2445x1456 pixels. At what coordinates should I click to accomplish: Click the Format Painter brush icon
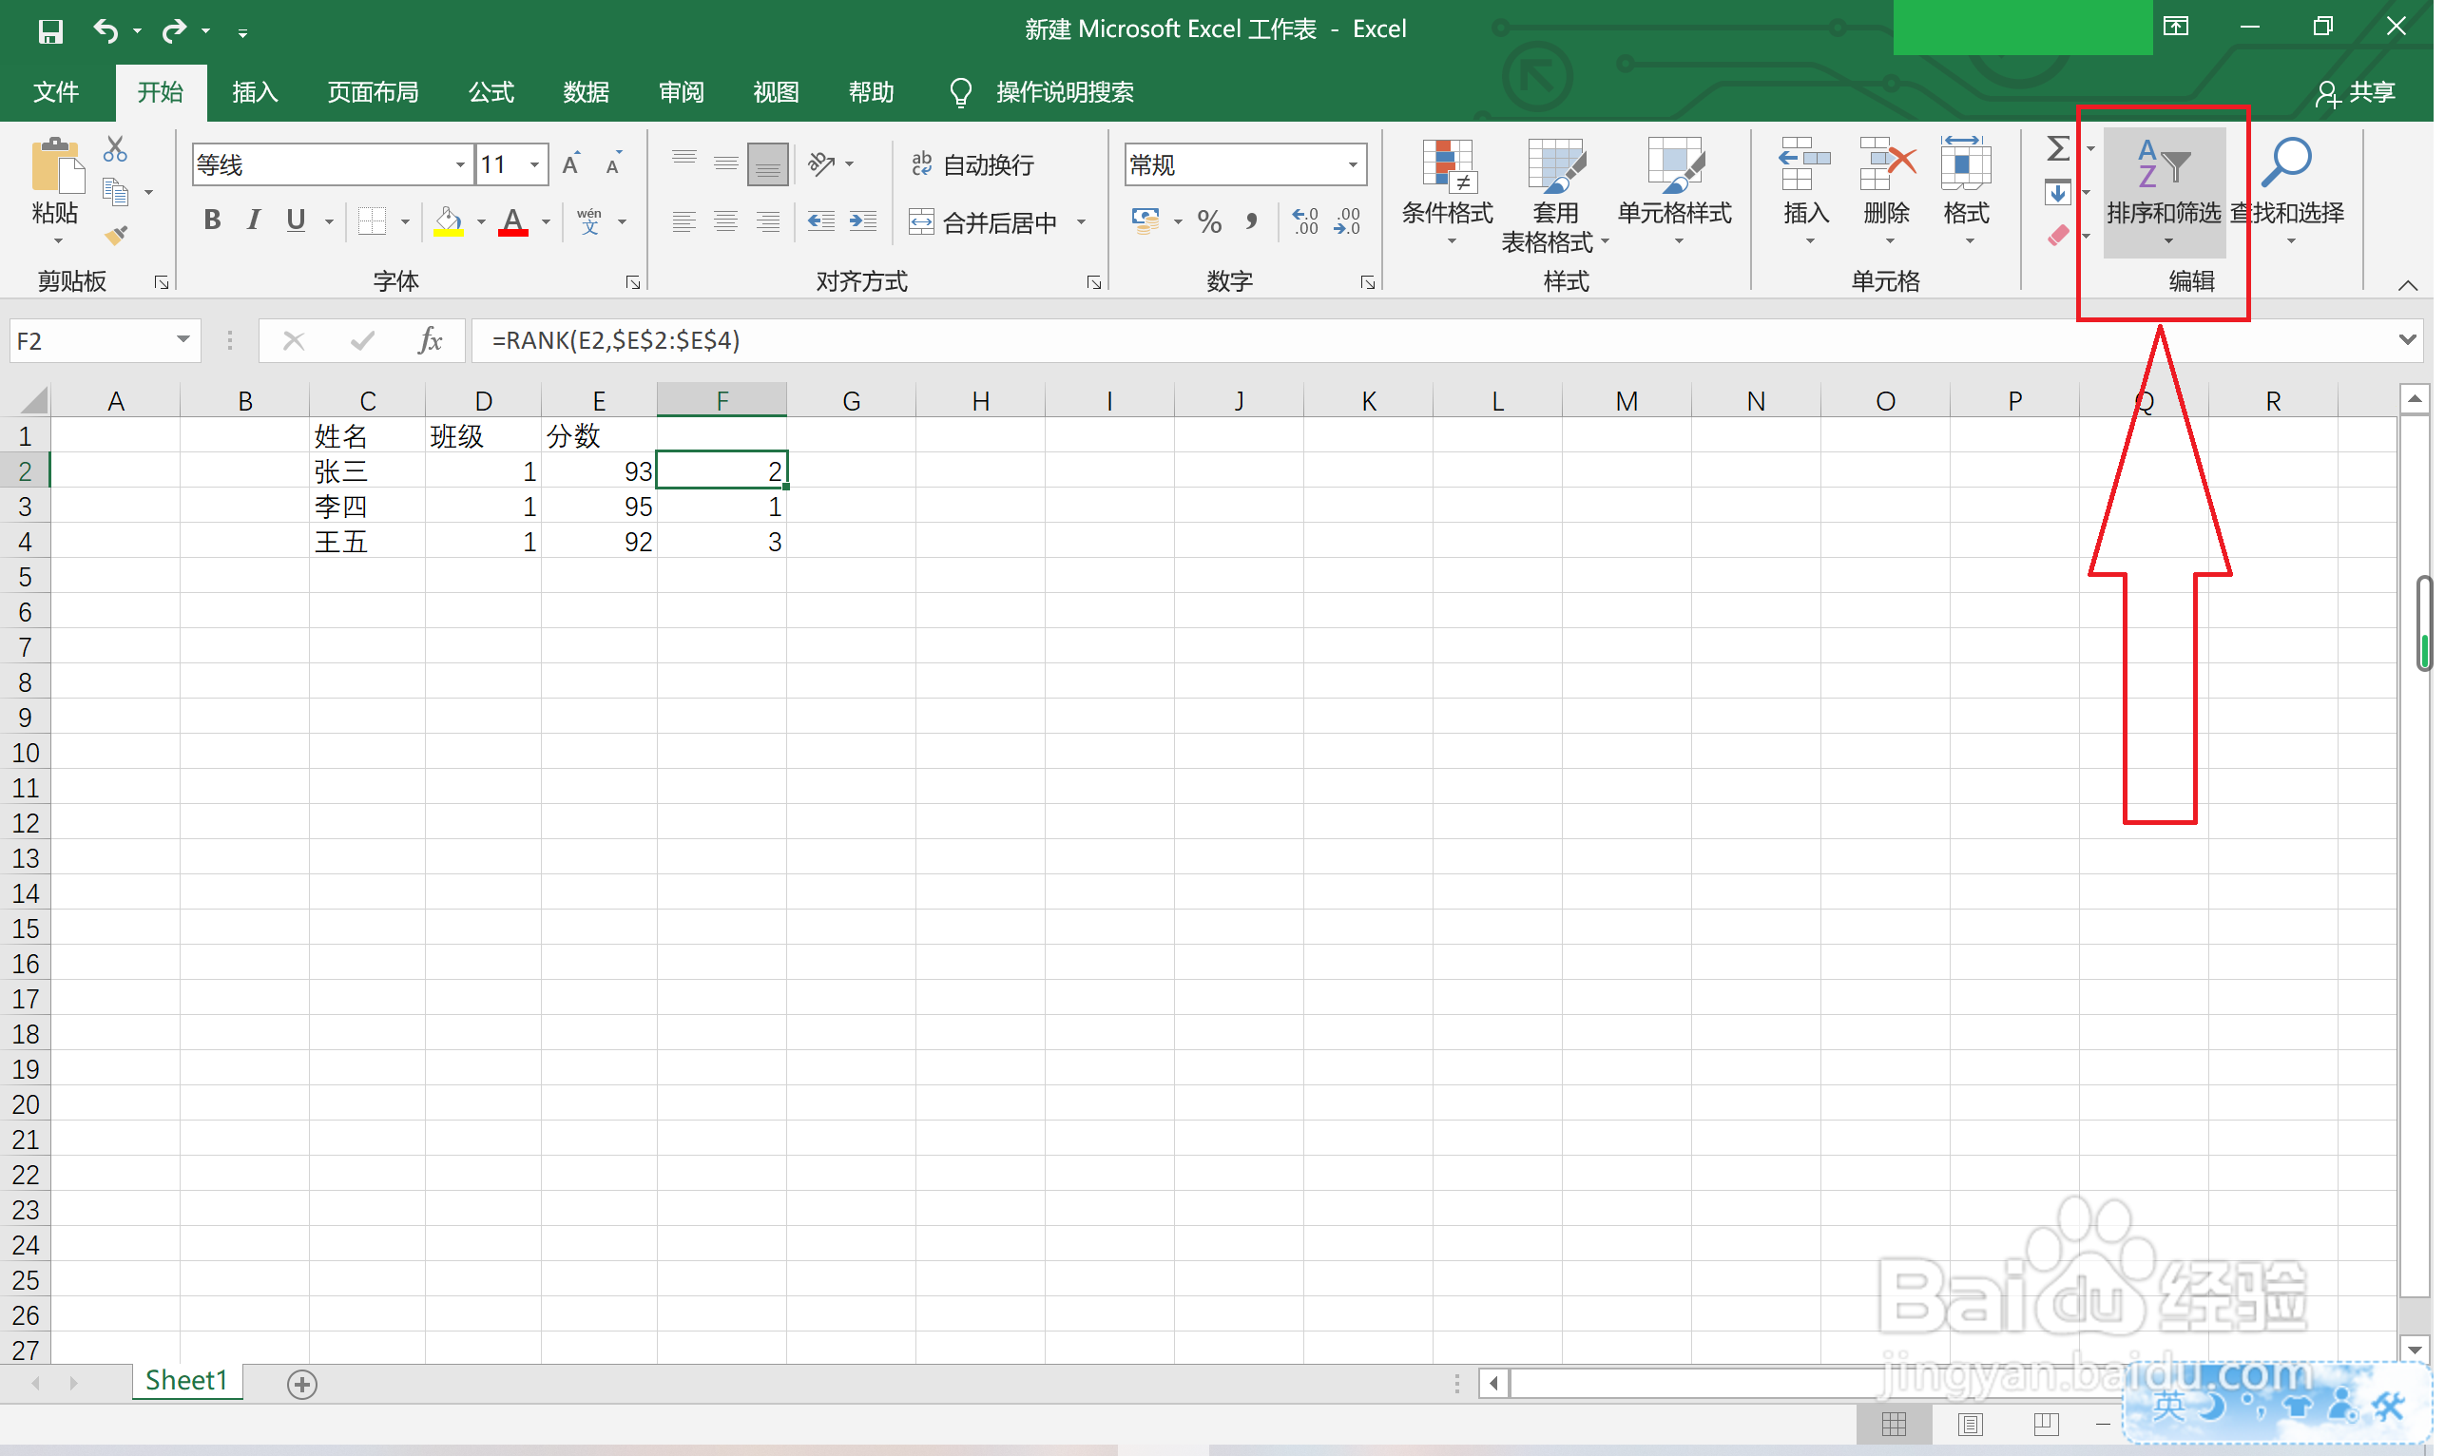[x=116, y=236]
